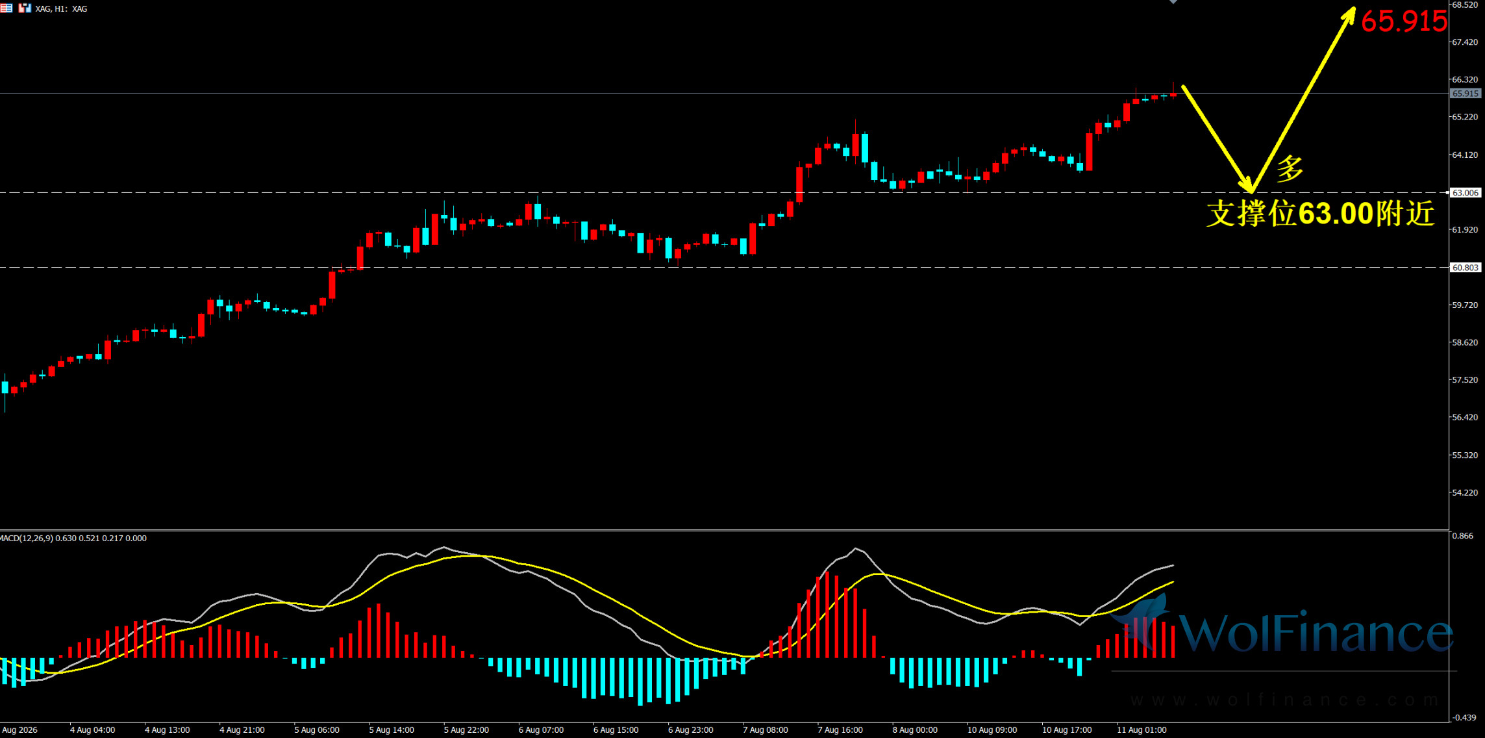Click the 54.220 price axis label

[1465, 493]
